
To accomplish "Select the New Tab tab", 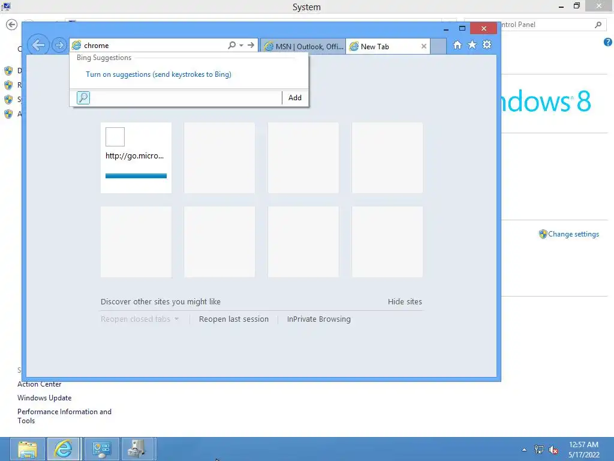I will pyautogui.click(x=388, y=47).
